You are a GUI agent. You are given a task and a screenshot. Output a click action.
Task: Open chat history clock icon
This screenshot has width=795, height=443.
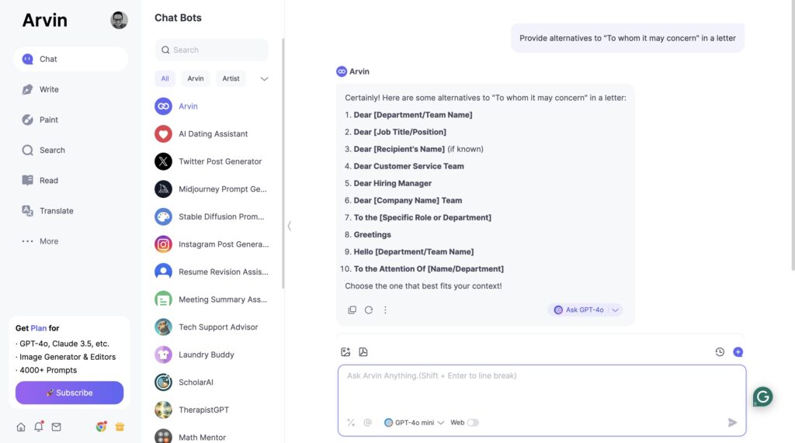point(720,351)
